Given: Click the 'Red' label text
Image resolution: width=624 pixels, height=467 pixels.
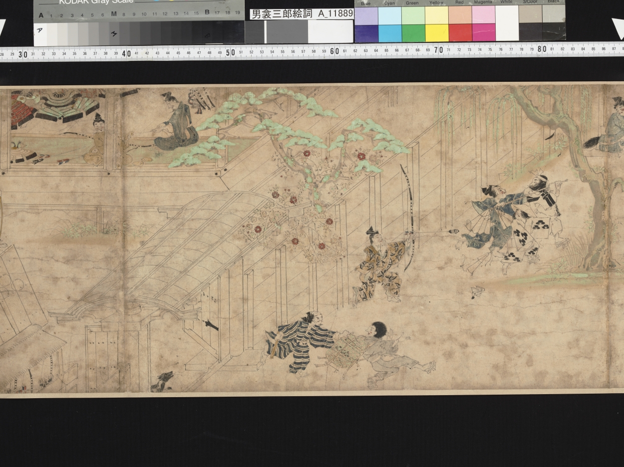Looking at the screenshot, I should click(459, 2).
